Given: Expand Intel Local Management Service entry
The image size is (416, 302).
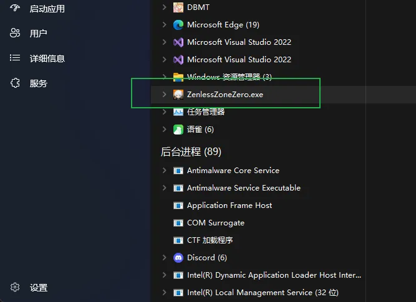Looking at the screenshot, I should click(165, 293).
